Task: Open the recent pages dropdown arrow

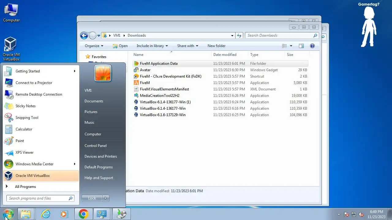Action: [99, 35]
